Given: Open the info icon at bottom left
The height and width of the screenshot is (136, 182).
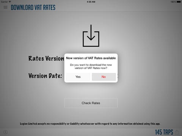Looking at the screenshot, I should click(x=6, y=132).
